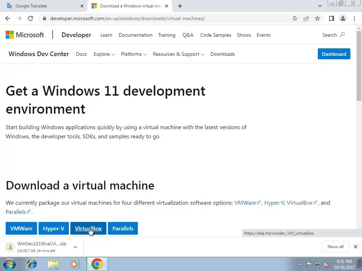
Task: Open download item options caret
Action: point(75,247)
